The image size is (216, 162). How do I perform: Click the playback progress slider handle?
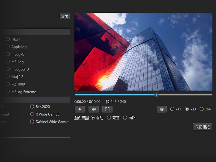(157, 95)
